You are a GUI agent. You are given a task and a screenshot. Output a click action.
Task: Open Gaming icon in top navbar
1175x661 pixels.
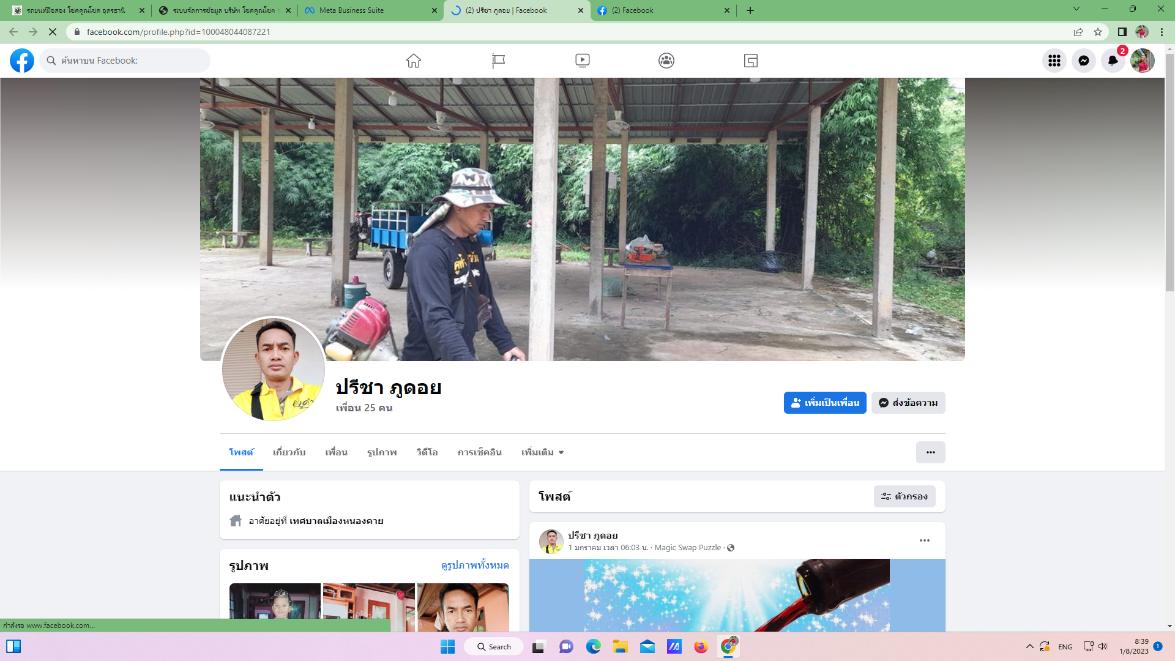751,61
